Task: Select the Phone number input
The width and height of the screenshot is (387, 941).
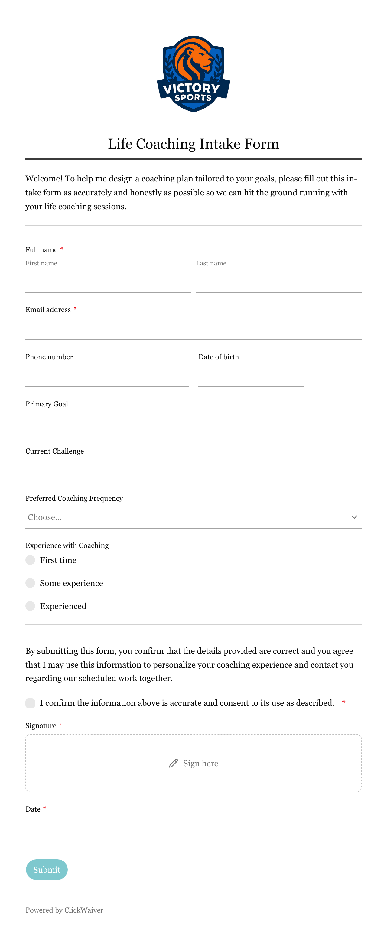Action: [107, 376]
